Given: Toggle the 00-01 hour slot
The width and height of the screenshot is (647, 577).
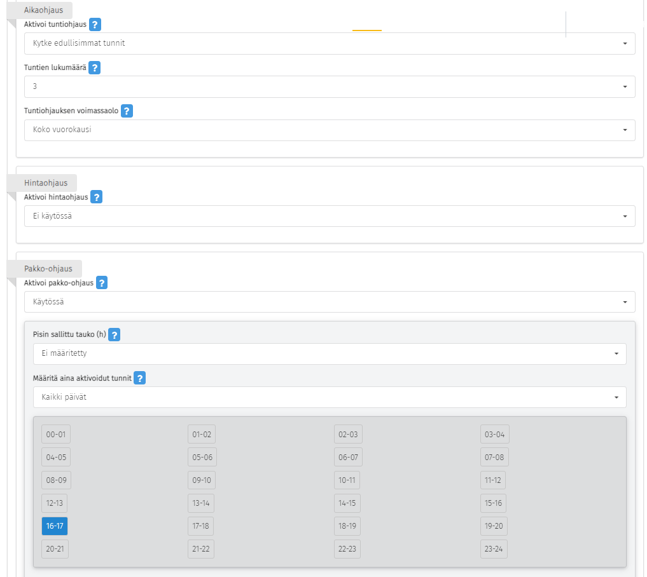Looking at the screenshot, I should pyautogui.click(x=56, y=435).
